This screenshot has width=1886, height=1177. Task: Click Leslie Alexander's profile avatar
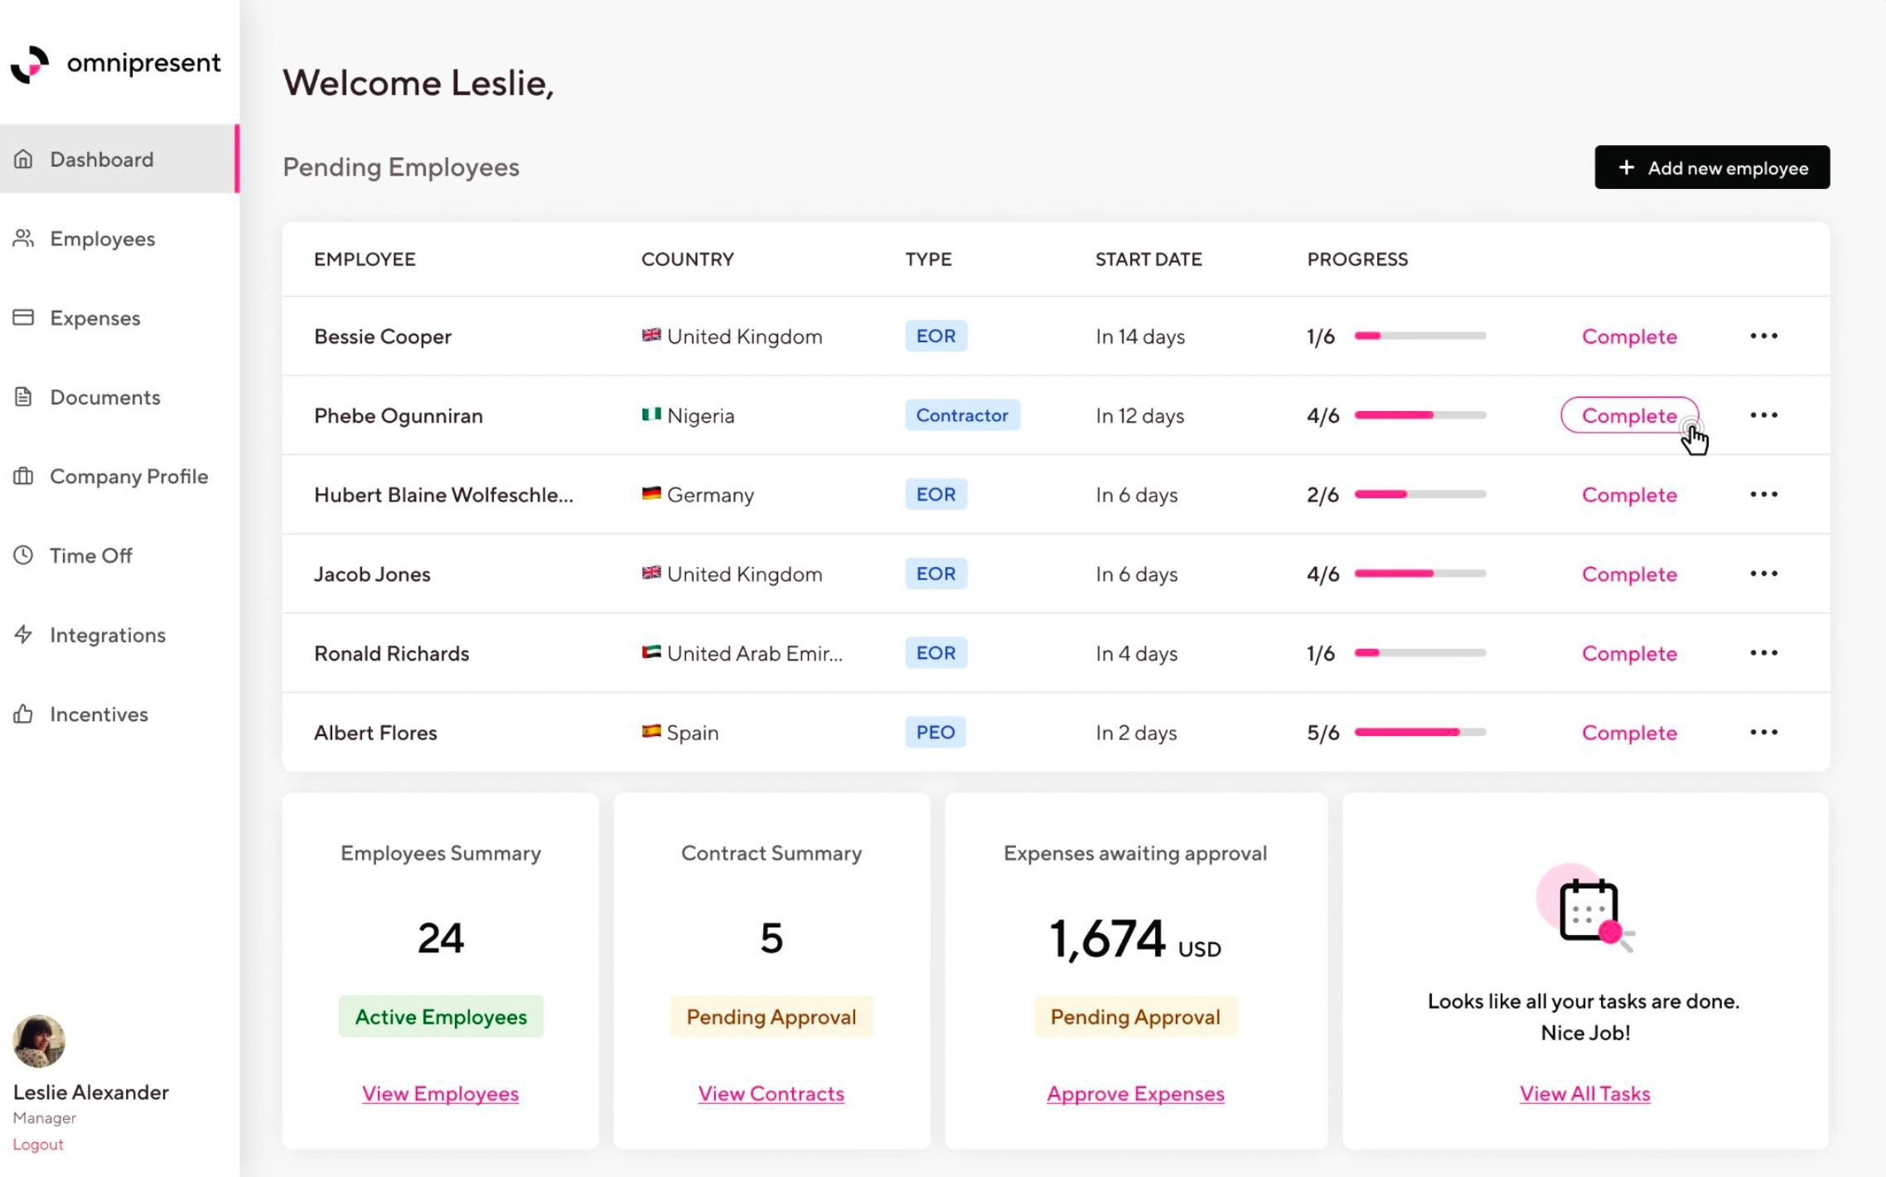click(x=39, y=1040)
